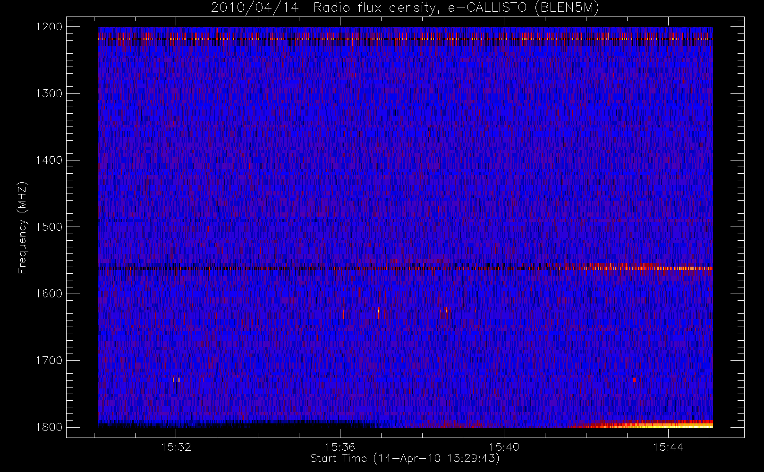The height and width of the screenshot is (472, 764).
Task: Click the 'Frequency (MHZ)' axis title
Action: [x=22, y=228]
